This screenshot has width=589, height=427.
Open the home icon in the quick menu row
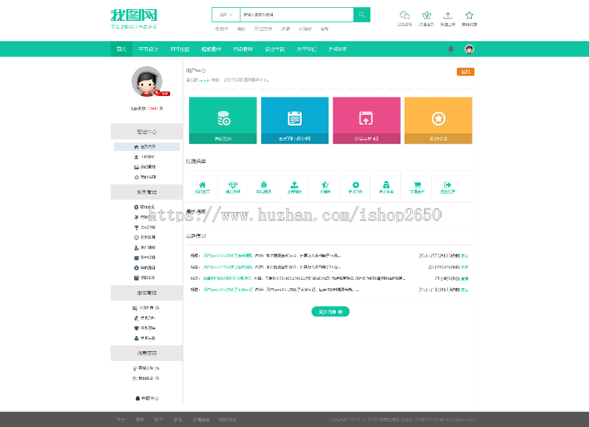[202, 186]
